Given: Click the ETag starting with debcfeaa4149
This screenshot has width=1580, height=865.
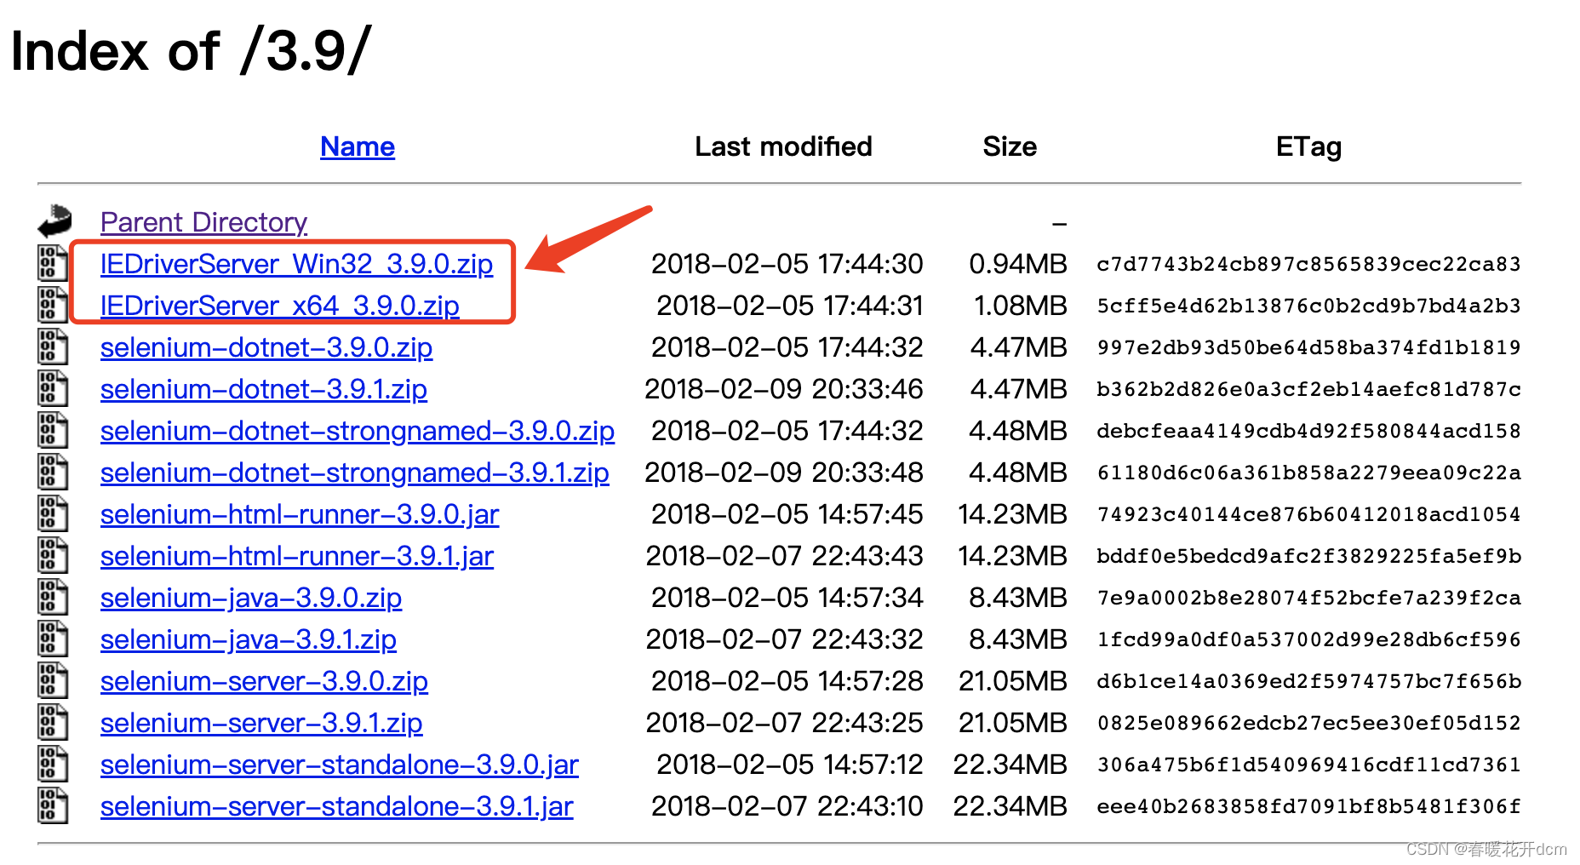Looking at the screenshot, I should pyautogui.click(x=1308, y=431).
